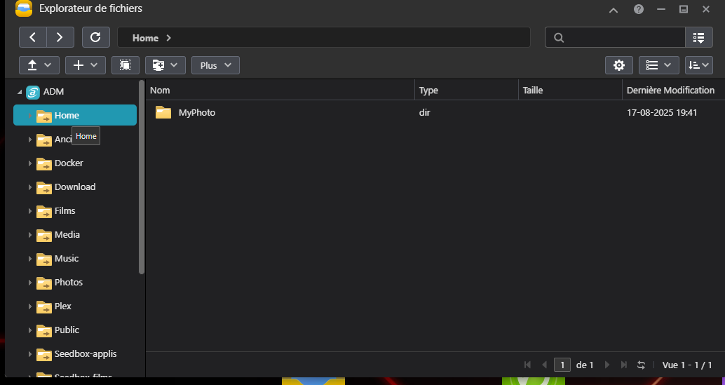Select the Public folder
This screenshot has height=385, width=725.
click(67, 330)
